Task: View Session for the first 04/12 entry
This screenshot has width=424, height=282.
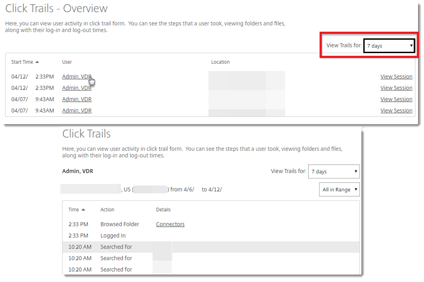Action: tap(396, 77)
